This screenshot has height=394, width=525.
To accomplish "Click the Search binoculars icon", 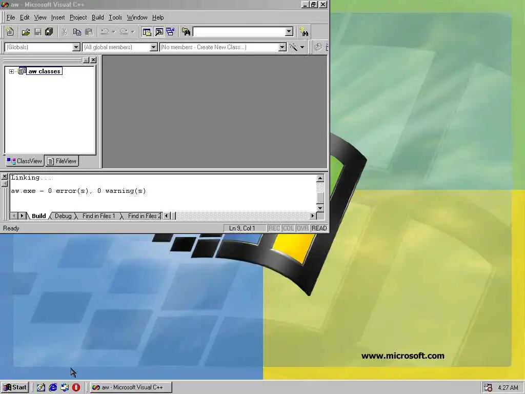I will point(304,32).
